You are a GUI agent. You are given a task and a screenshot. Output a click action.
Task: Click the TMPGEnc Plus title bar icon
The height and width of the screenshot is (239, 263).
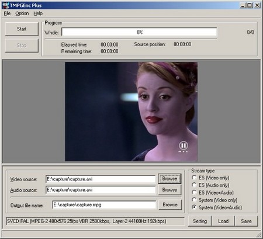[x=6, y=5]
